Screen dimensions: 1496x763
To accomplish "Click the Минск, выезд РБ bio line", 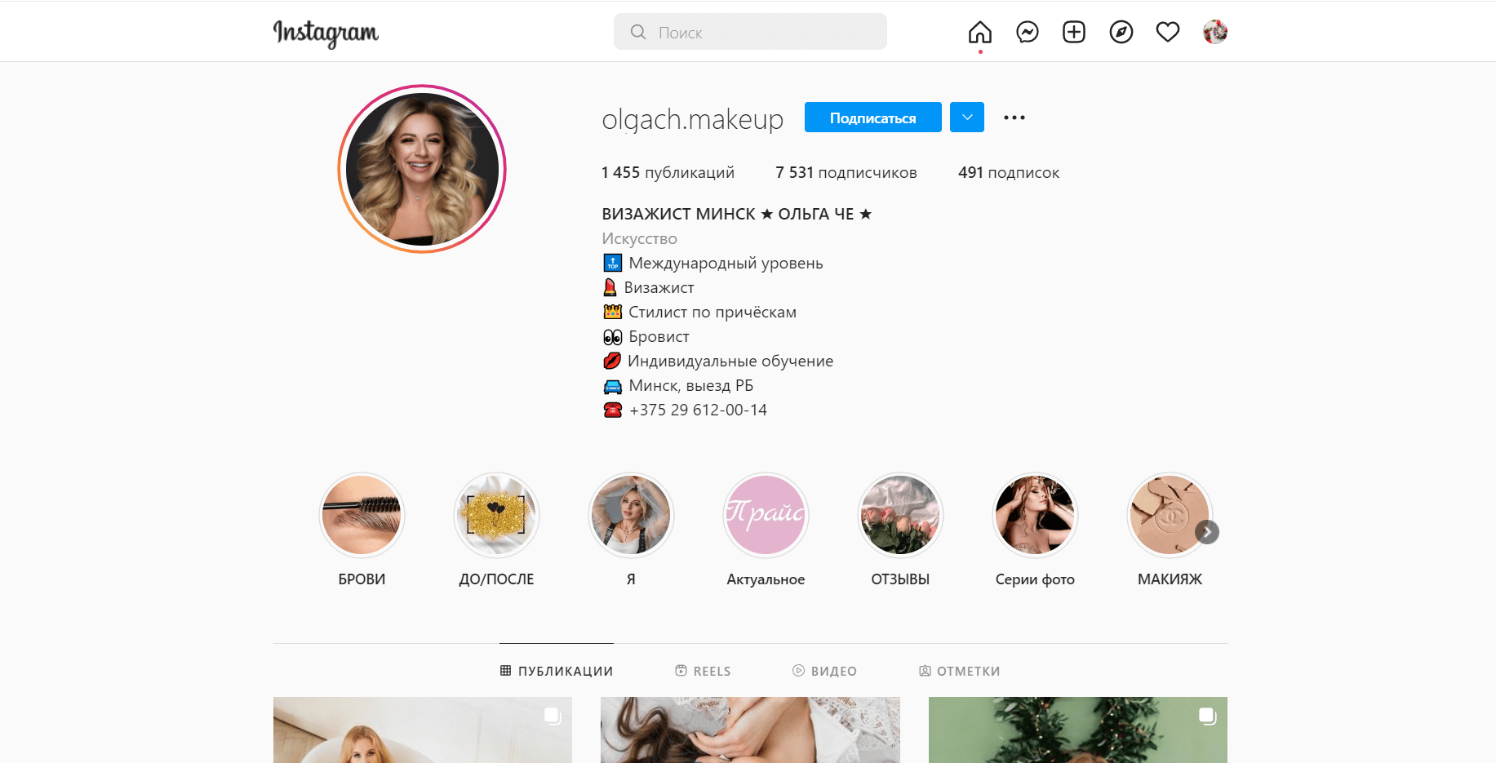I will click(677, 385).
